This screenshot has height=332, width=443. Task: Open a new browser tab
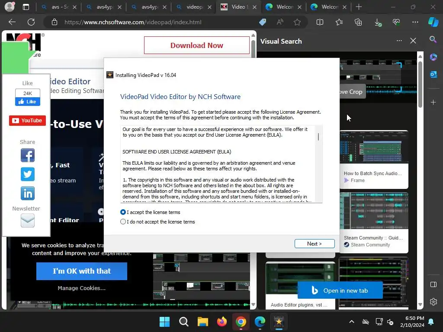pyautogui.click(x=359, y=7)
